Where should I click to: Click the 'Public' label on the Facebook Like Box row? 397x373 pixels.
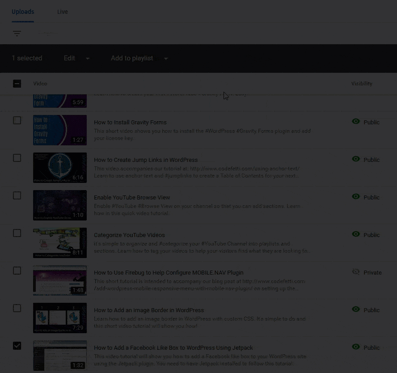point(372,348)
